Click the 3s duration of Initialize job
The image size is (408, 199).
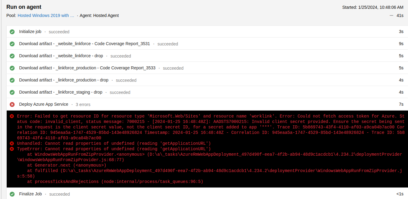coord(401,32)
